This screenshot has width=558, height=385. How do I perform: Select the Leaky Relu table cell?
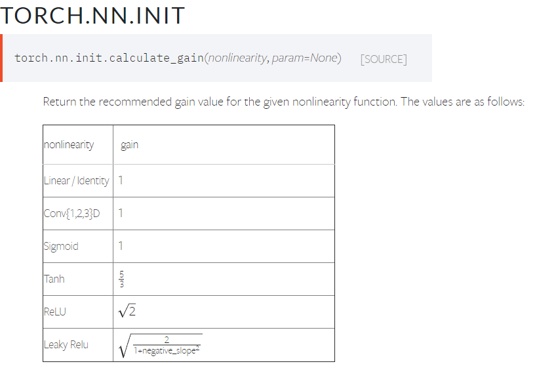click(78, 345)
